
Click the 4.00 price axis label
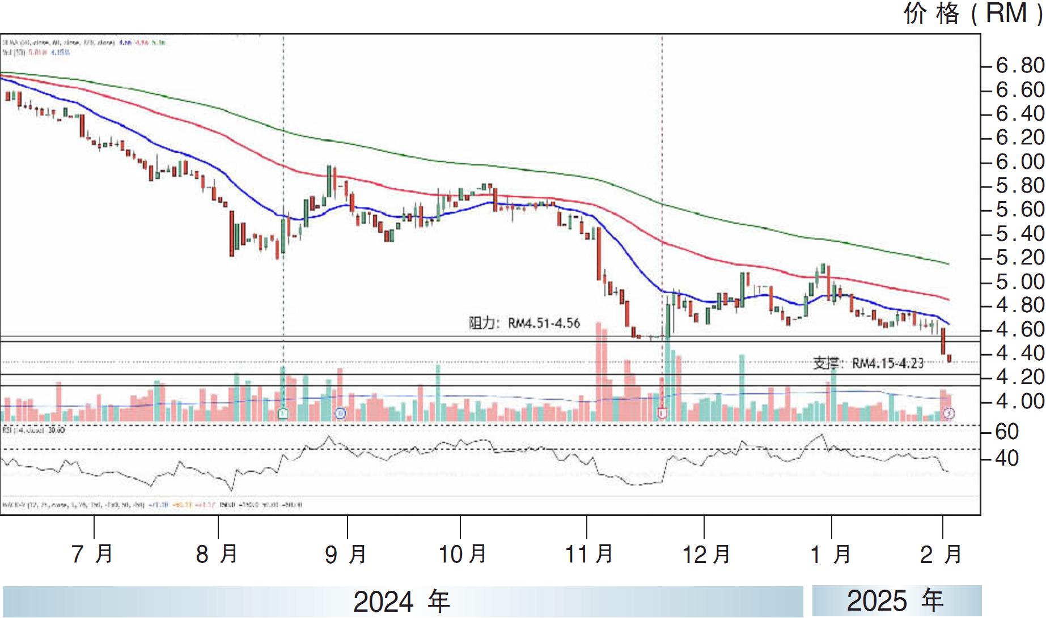[1020, 402]
